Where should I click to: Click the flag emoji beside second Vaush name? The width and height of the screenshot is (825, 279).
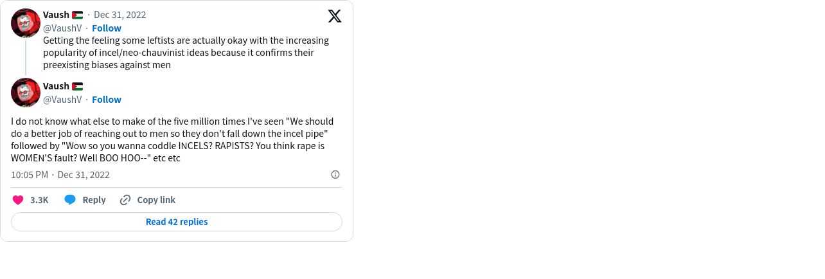[x=78, y=86]
